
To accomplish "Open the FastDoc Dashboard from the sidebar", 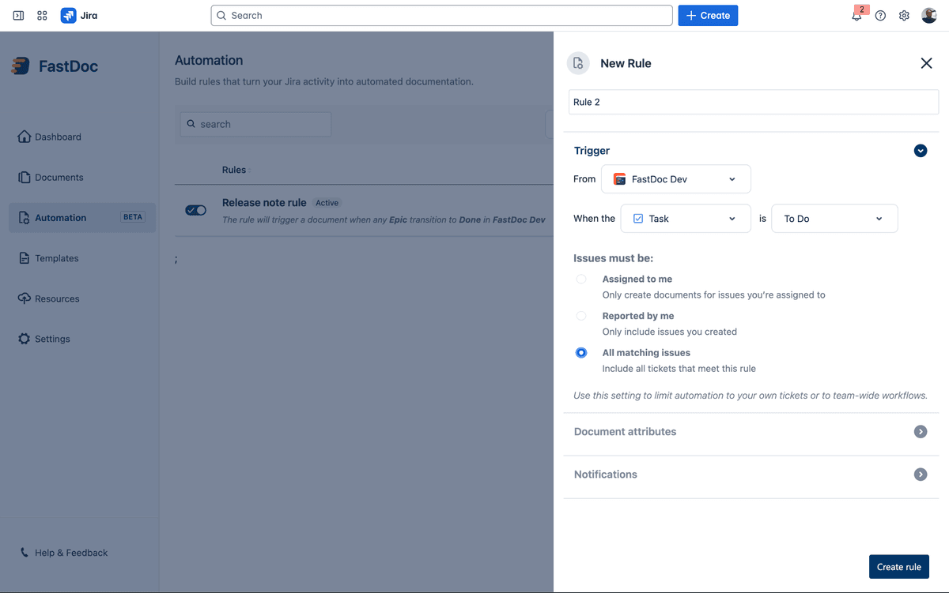I will pos(56,137).
